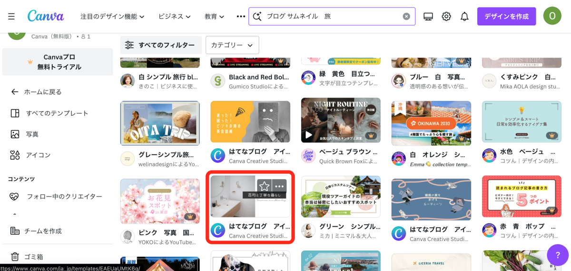Click the Canva logo
This screenshot has width=571, height=271.
[x=46, y=16]
